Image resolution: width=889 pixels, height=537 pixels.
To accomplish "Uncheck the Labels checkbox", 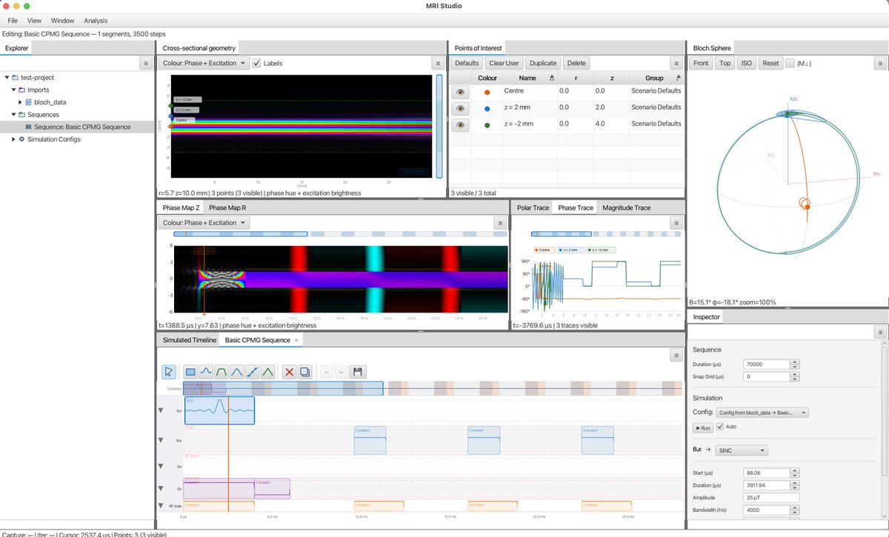I will (x=257, y=64).
